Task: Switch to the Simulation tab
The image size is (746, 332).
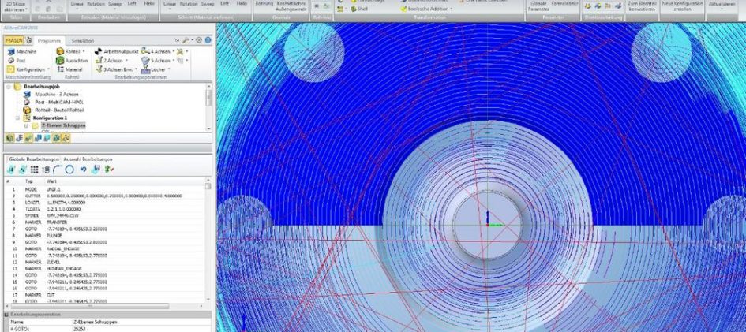Action: point(83,41)
